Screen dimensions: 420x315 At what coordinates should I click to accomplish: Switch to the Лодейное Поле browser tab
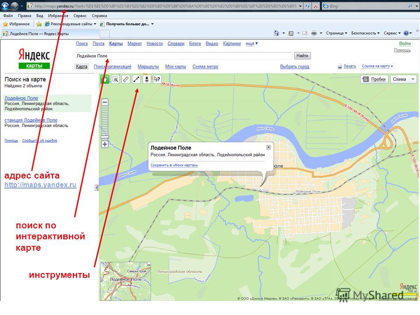(x=51, y=34)
